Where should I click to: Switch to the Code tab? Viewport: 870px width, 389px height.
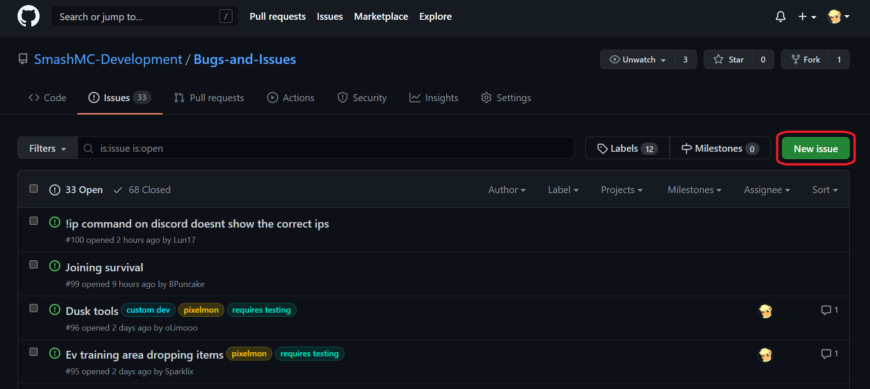point(47,98)
